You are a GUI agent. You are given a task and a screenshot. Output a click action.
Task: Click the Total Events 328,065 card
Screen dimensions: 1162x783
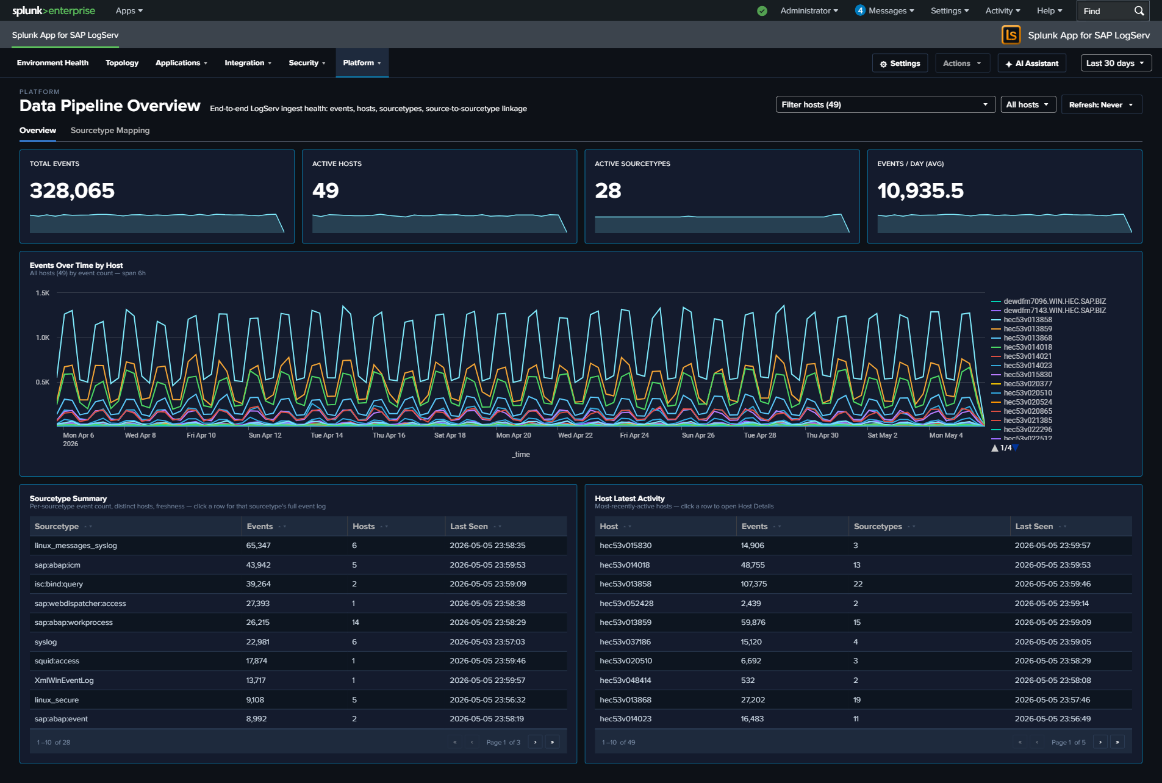pos(157,197)
